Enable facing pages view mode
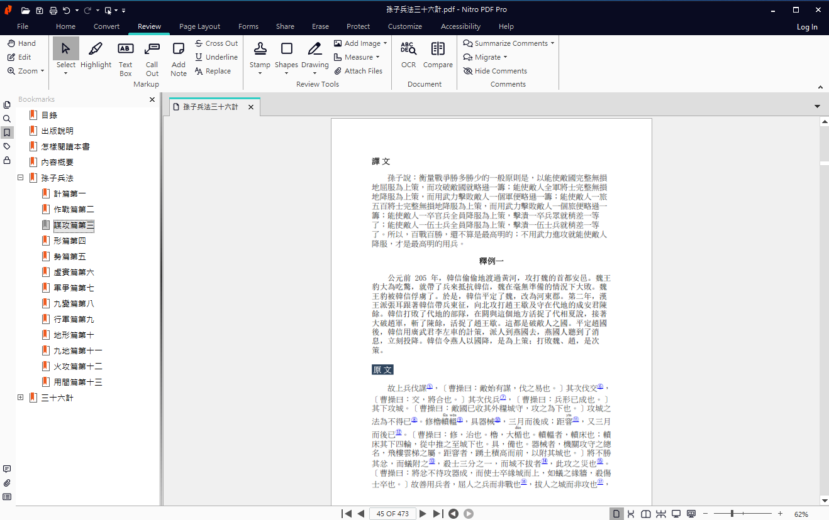829x520 pixels. tap(646, 514)
